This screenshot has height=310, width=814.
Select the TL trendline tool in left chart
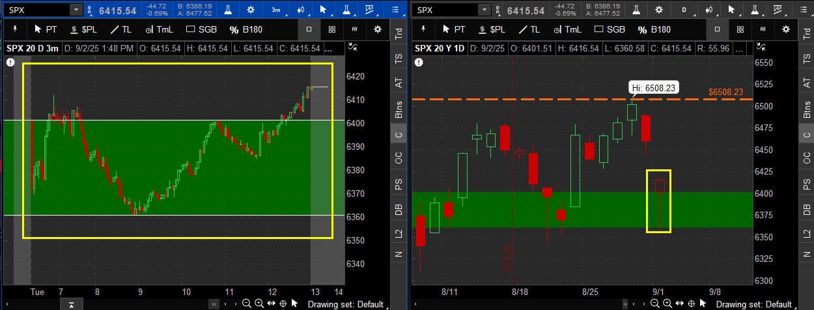121,29
